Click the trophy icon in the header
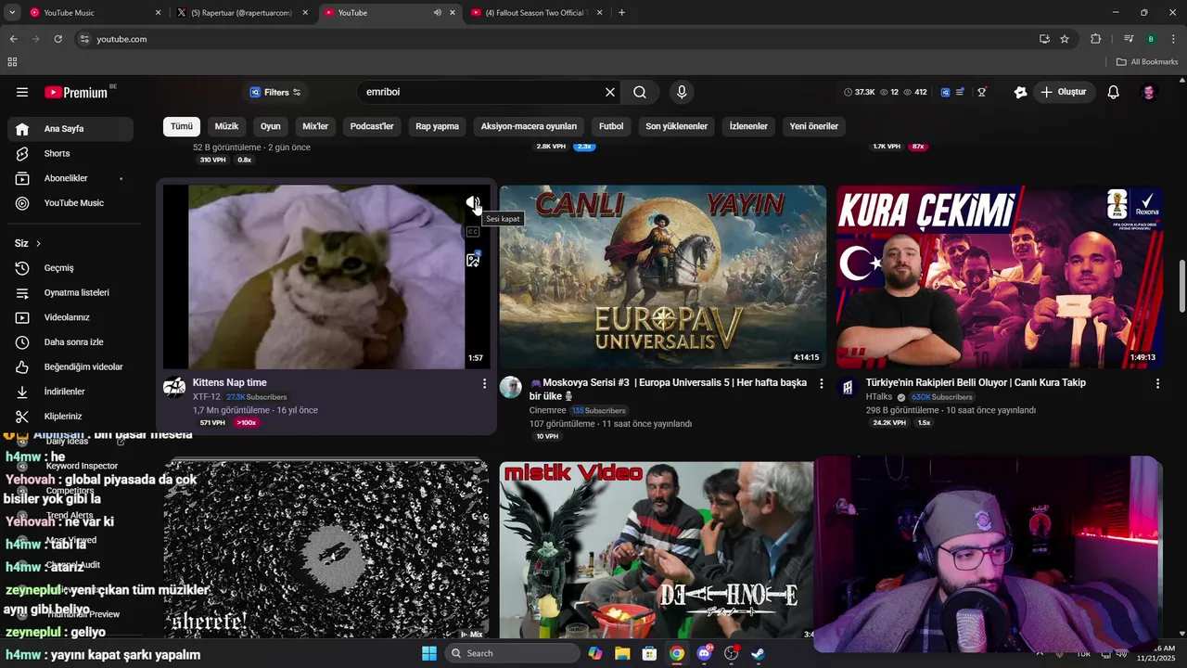Screen dimensions: 1187x668 (x=982, y=92)
